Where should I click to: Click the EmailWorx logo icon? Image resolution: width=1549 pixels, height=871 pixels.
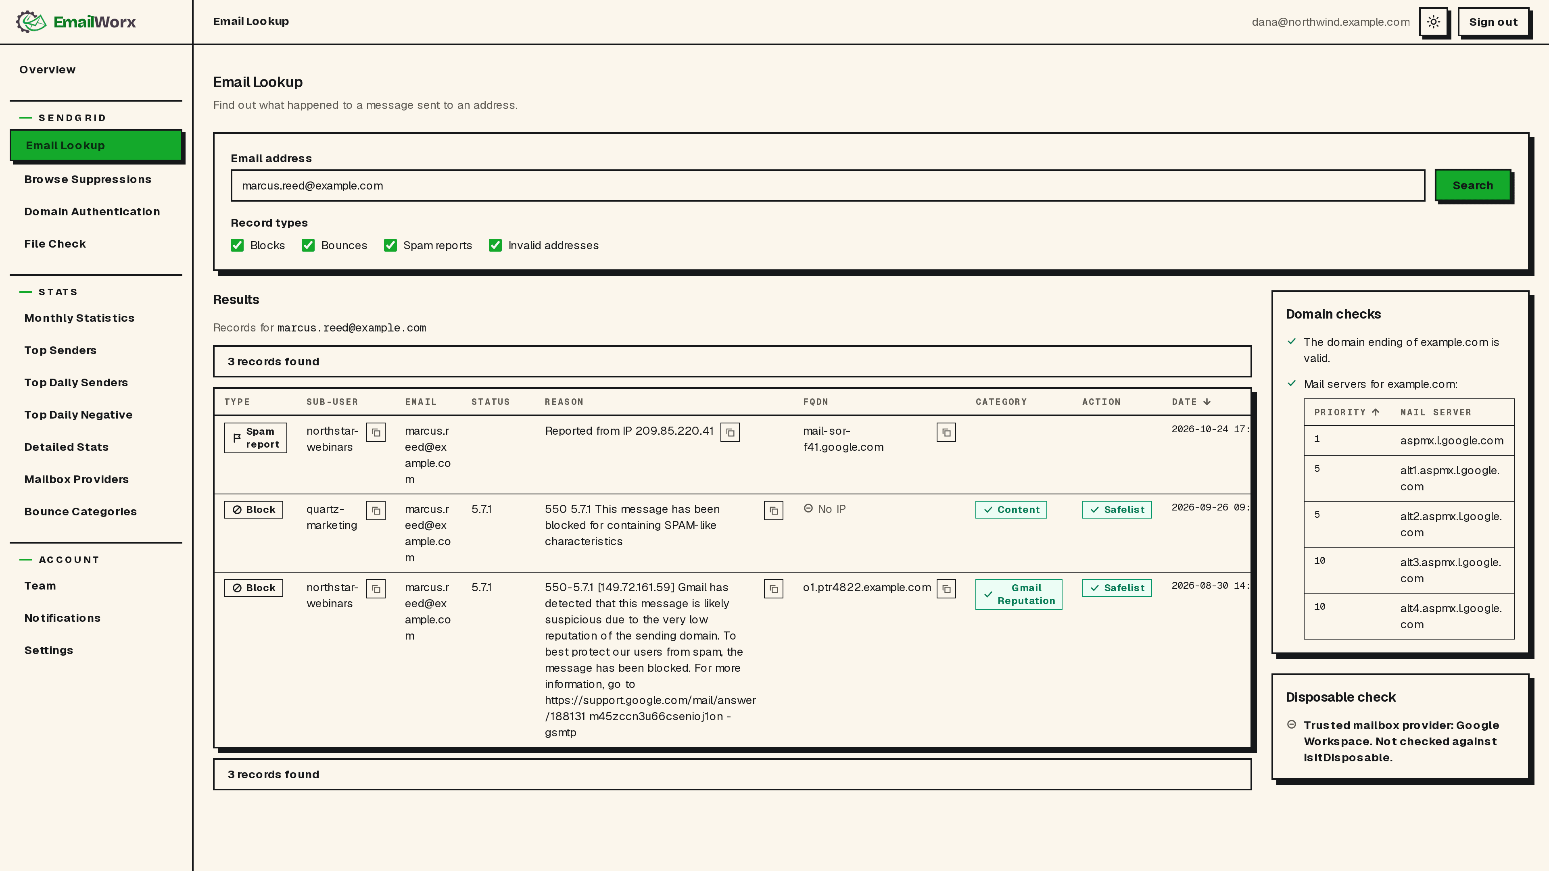(x=31, y=22)
